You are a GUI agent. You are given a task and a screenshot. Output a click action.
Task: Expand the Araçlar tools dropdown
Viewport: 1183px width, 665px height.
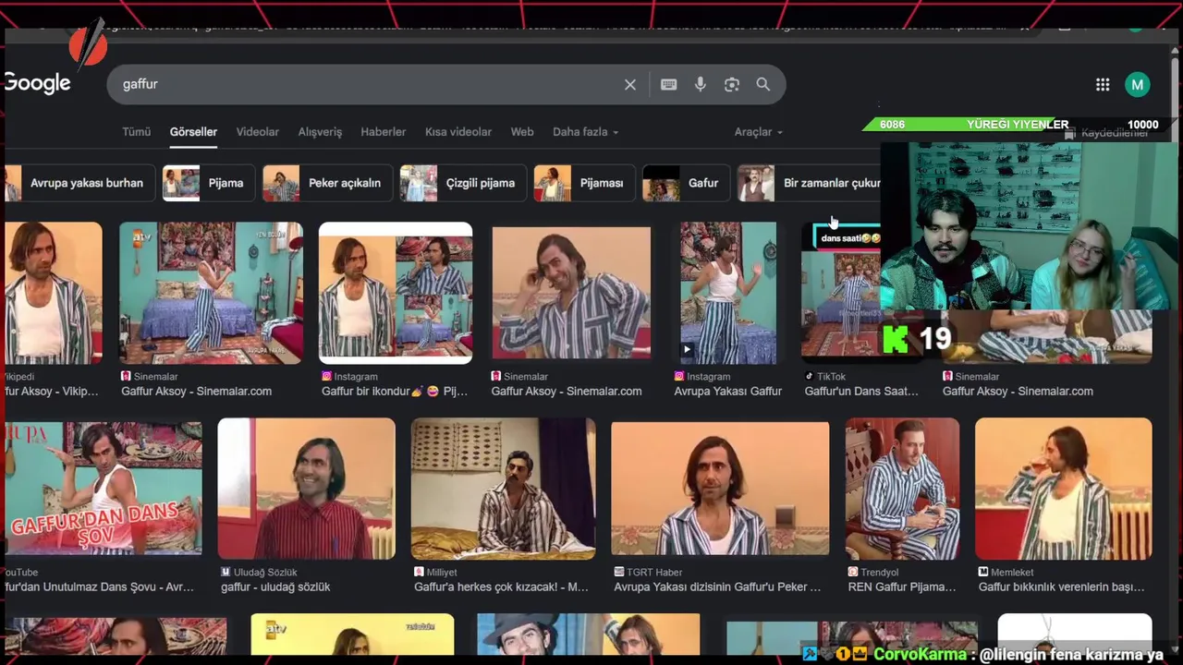pos(759,132)
